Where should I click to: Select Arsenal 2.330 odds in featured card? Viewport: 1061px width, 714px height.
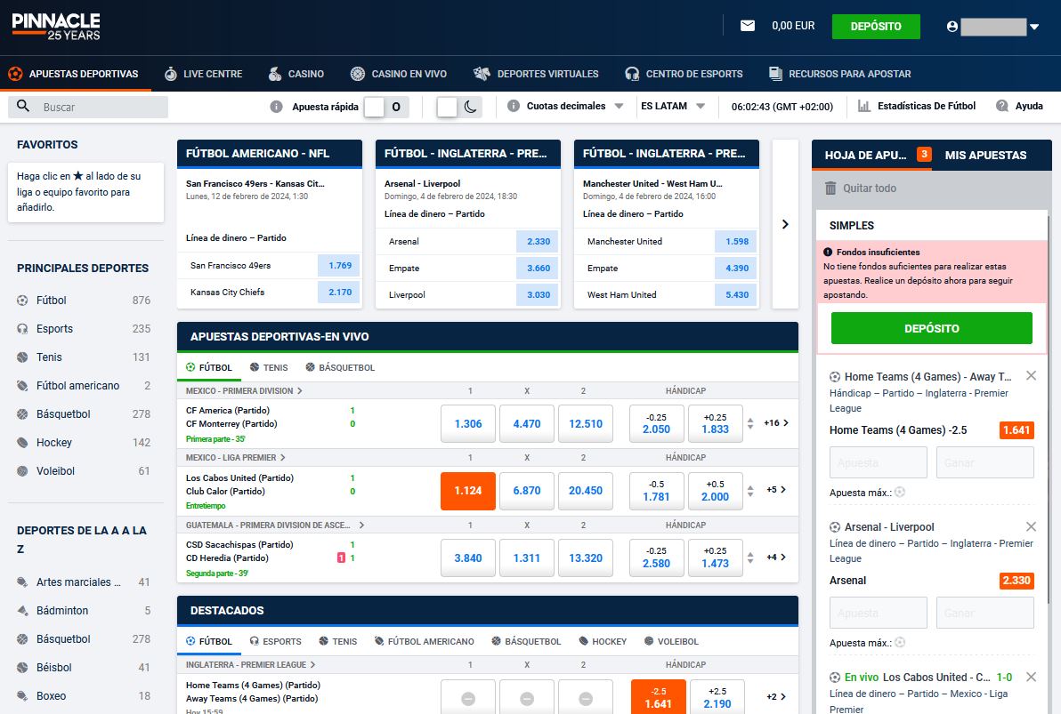click(538, 241)
